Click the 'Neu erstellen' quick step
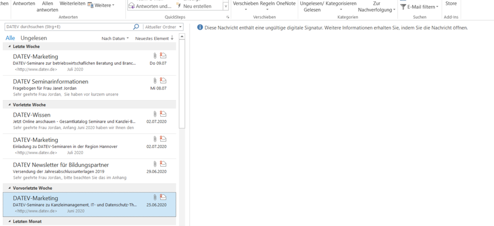The image size is (494, 226). [x=194, y=6]
